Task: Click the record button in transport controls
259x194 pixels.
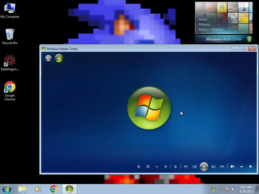Action: [139, 167]
